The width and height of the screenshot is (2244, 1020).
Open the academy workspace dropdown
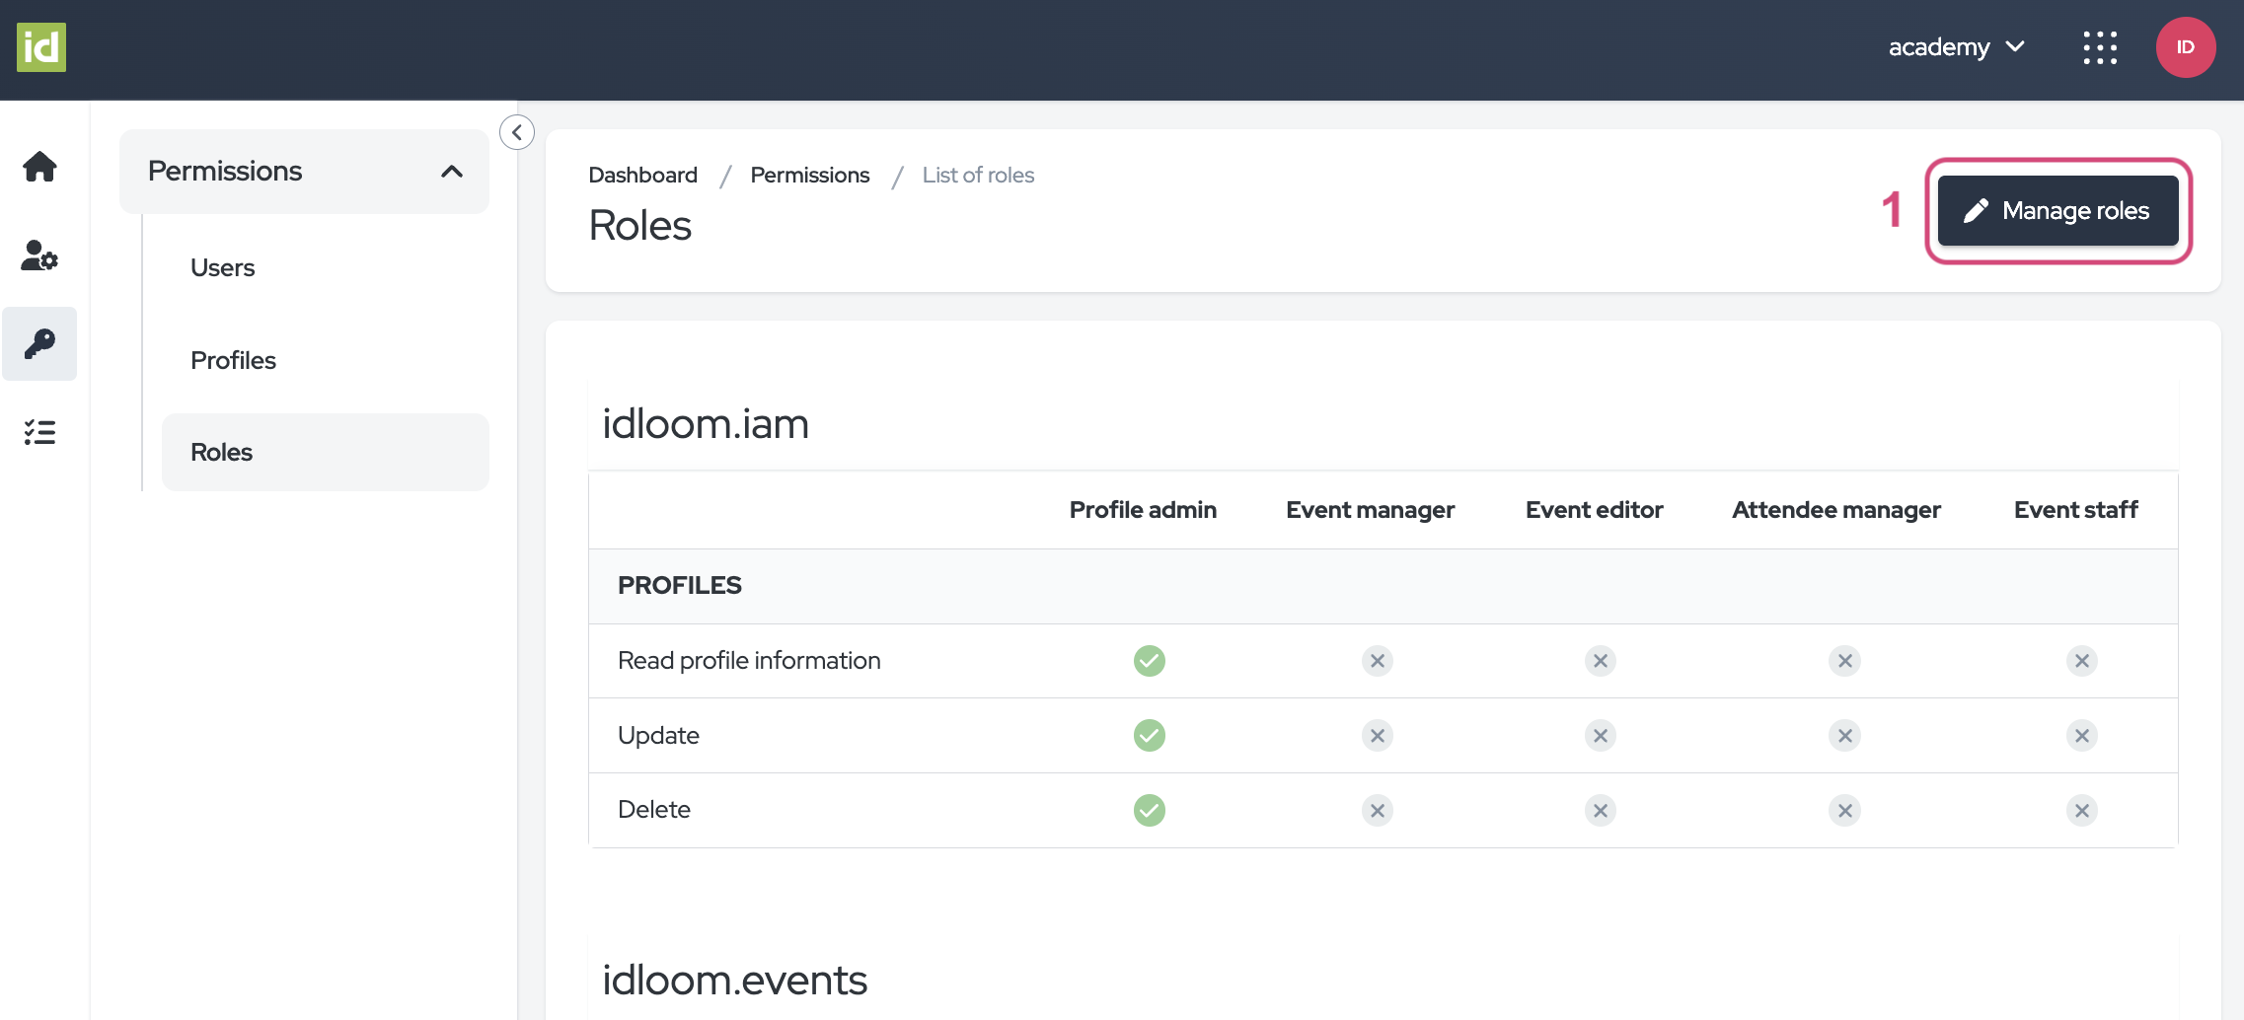point(1957,46)
